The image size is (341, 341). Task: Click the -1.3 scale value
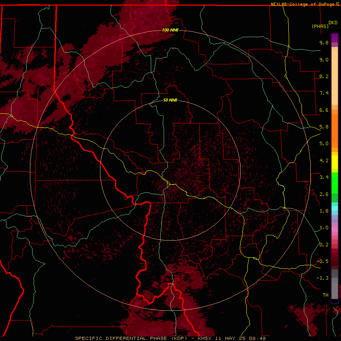(x=322, y=278)
